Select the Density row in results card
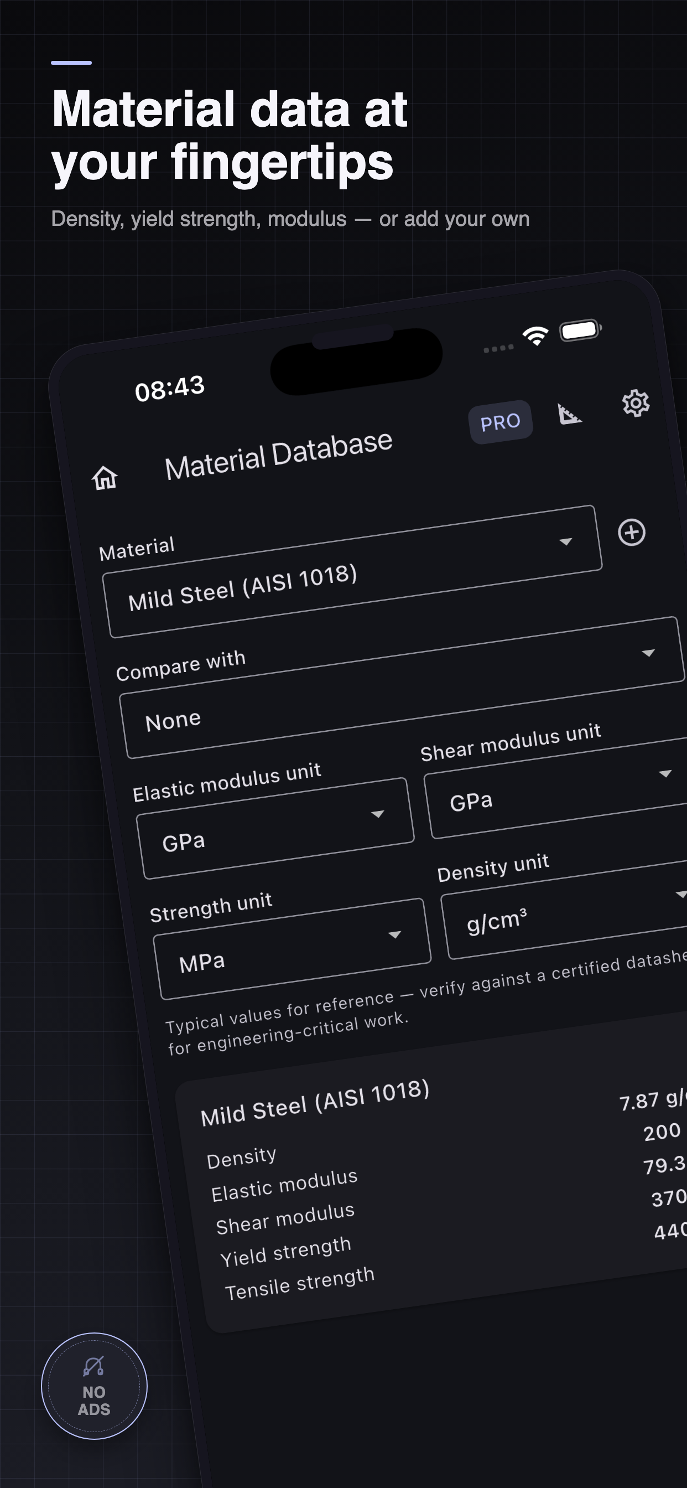This screenshot has width=687, height=1488. tap(446, 1129)
